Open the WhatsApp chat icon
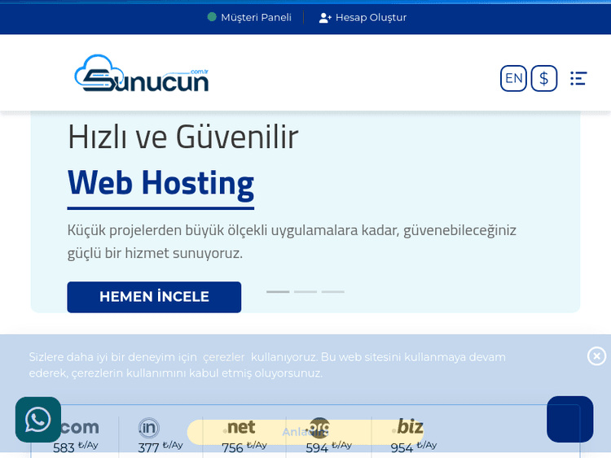Screen dimensions: 611x458 tap(38, 420)
